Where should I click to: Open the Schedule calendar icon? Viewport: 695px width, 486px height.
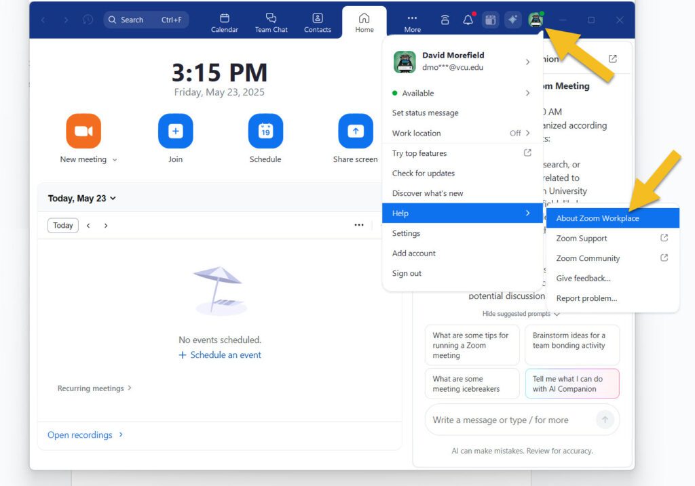[x=265, y=131]
